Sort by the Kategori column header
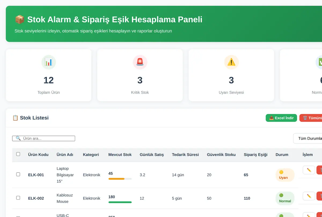Image resolution: width=322 pixels, height=217 pixels. pos(91,155)
